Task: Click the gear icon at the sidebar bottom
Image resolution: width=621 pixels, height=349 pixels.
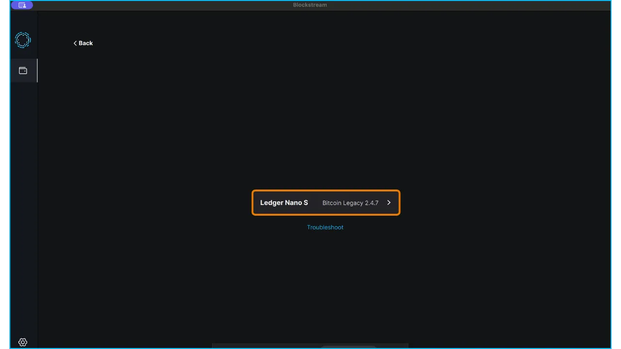Action: point(23,342)
